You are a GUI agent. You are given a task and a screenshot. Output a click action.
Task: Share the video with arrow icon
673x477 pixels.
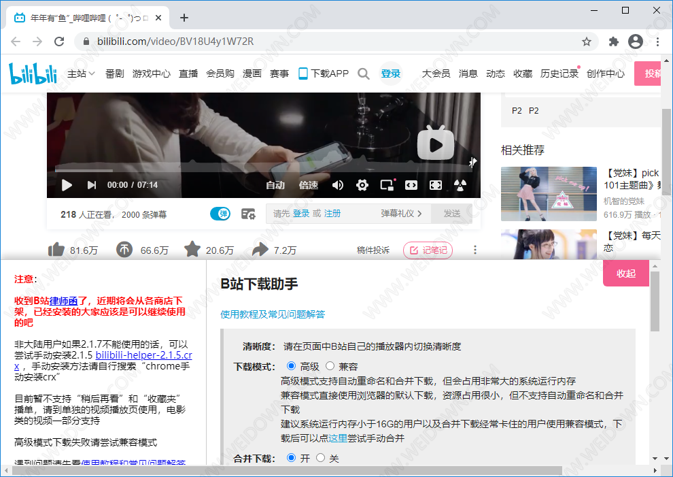coord(260,249)
